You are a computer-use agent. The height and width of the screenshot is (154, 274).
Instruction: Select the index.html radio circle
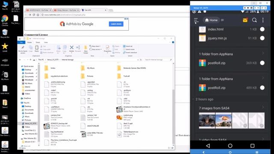tap(262, 30)
